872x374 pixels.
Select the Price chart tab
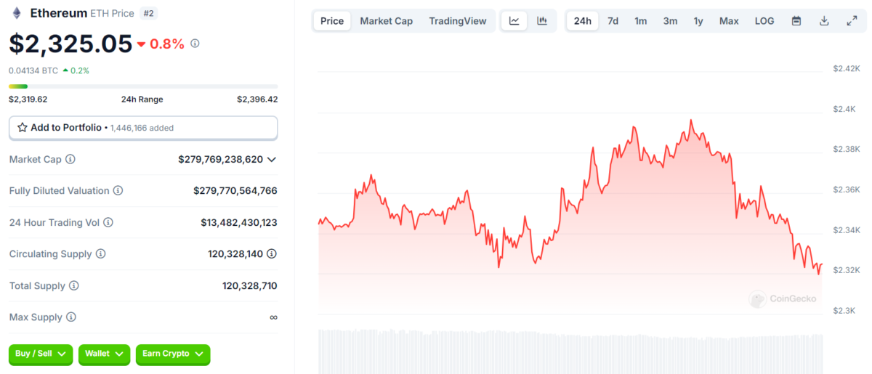tap(332, 21)
